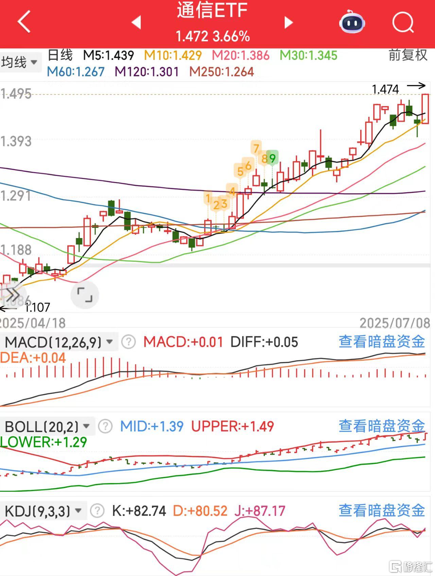Switch to previous stock with left triangle
435x576 pixels.
tap(136, 22)
